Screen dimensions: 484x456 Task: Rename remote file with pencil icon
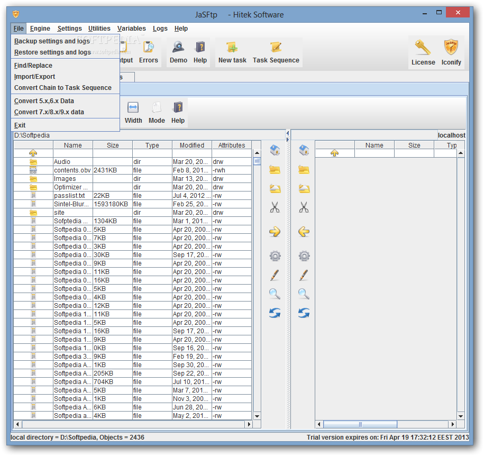[x=304, y=275]
